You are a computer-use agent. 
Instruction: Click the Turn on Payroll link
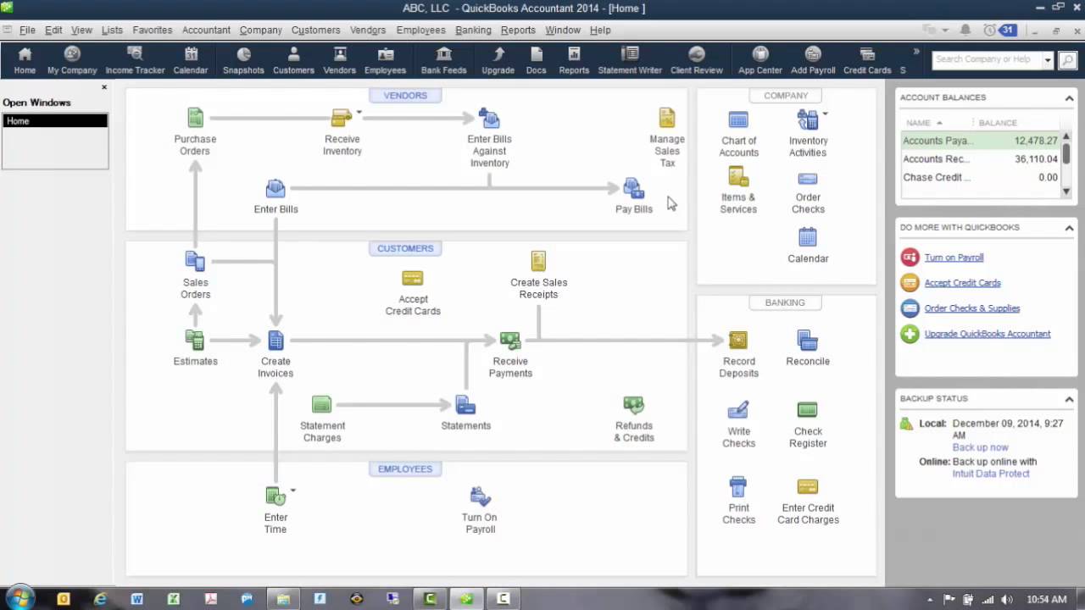(954, 258)
